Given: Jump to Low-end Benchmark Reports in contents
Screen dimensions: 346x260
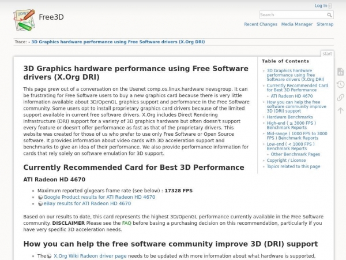Looking at the screenshot, I should click(x=291, y=146).
